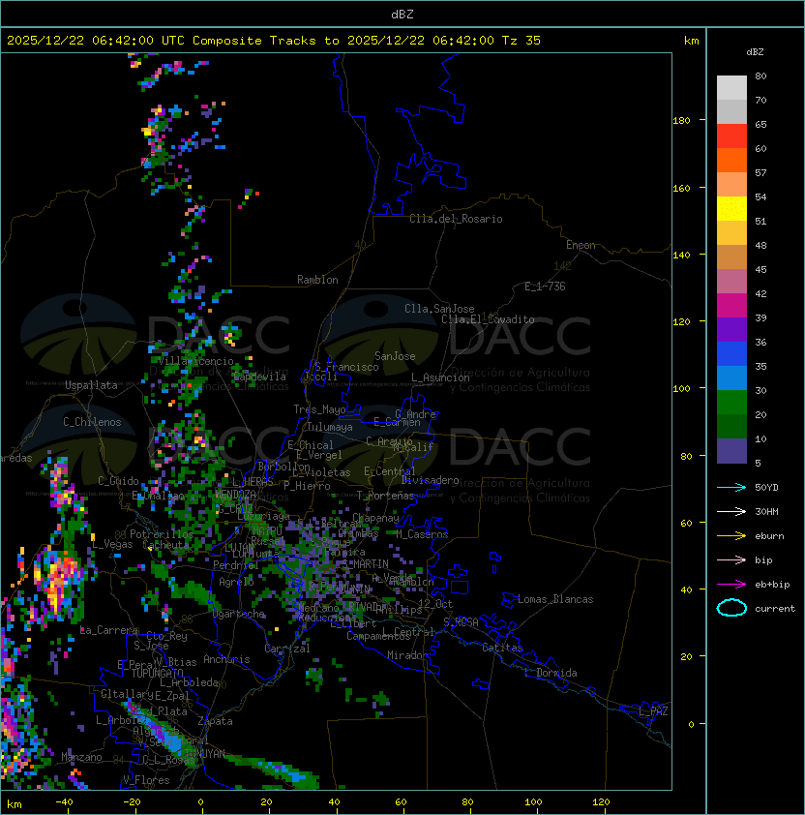Click the 'eb+bip' legend label
This screenshot has width=805, height=815.
(x=772, y=585)
